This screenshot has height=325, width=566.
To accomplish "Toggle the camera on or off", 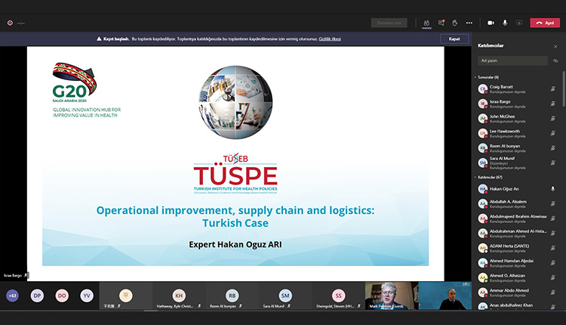I will pos(491,23).
